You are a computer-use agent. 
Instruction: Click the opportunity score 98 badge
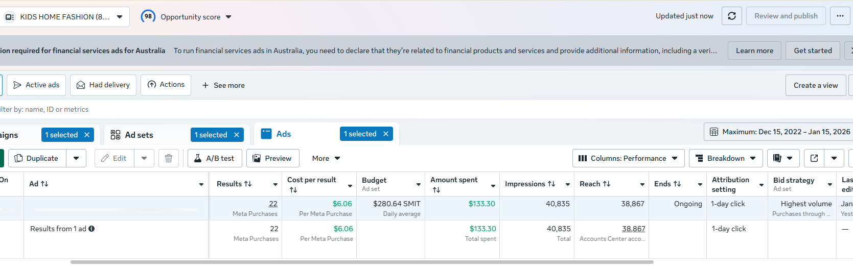148,16
